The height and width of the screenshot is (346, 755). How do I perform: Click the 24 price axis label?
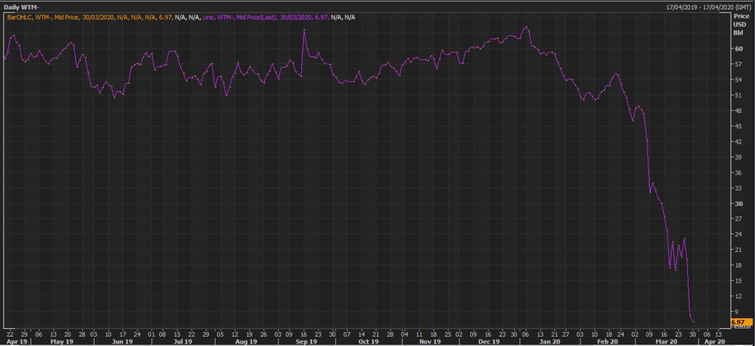[738, 234]
